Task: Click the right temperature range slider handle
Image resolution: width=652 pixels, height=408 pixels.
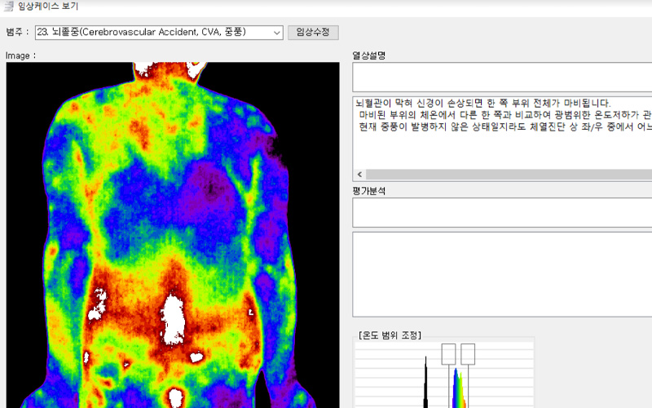Action: pyautogui.click(x=468, y=354)
